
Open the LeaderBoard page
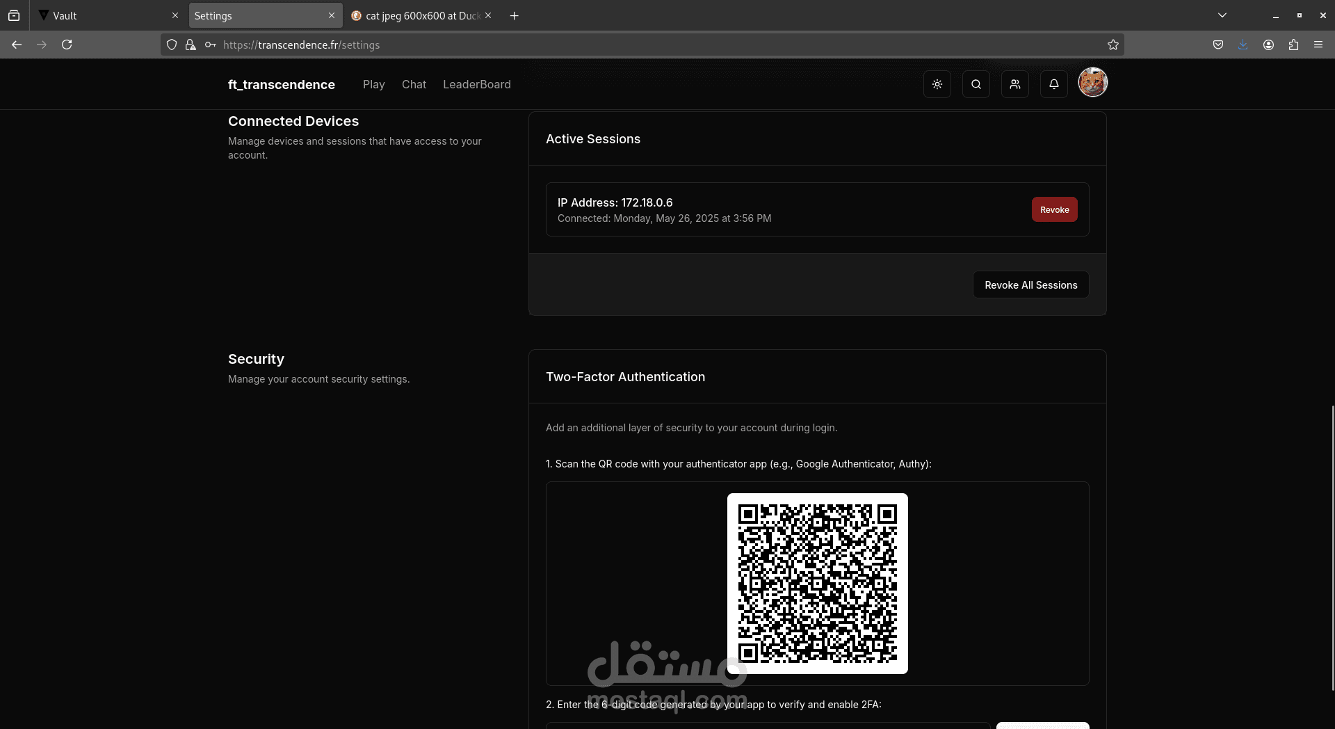coord(477,84)
